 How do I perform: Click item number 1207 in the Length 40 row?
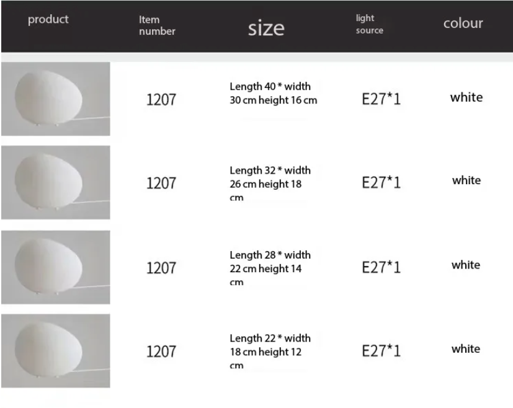pyautogui.click(x=161, y=99)
